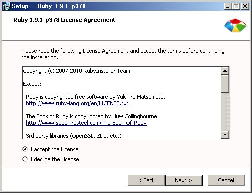
Task: Continue installation with the Next button
Action: pyautogui.click(x=184, y=180)
